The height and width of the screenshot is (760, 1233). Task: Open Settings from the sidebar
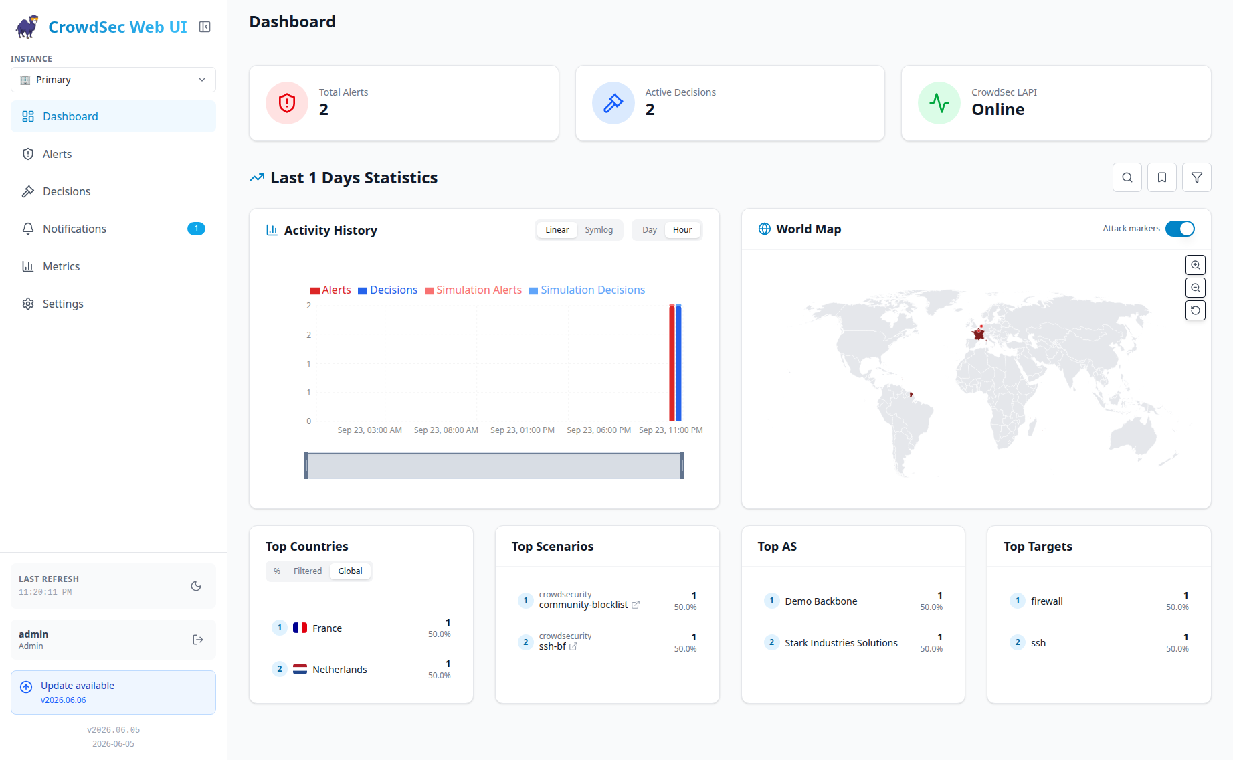click(x=113, y=304)
